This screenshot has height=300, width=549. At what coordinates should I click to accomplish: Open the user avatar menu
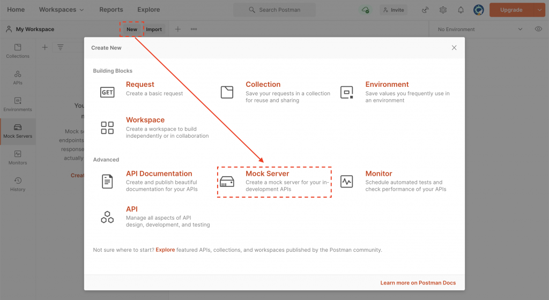click(x=479, y=10)
